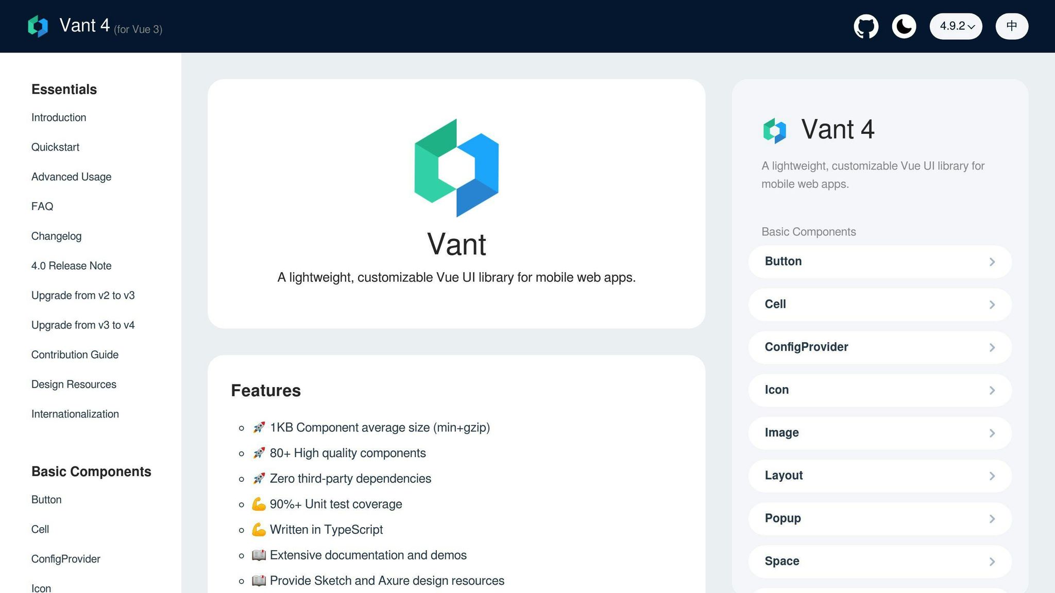Open ConfigProvider in the left sidebar
The height and width of the screenshot is (593, 1055).
65,559
